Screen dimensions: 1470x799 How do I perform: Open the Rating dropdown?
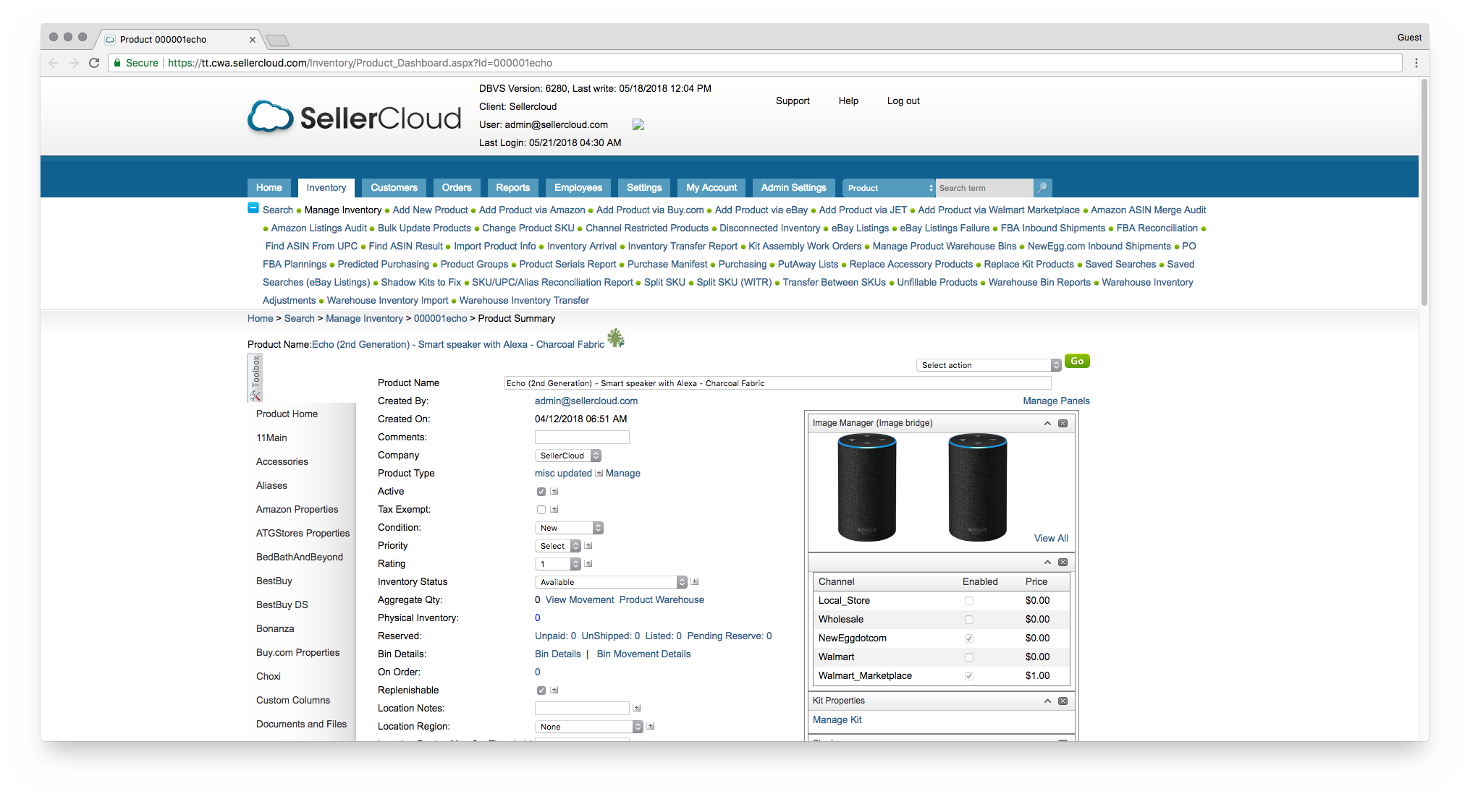558,564
